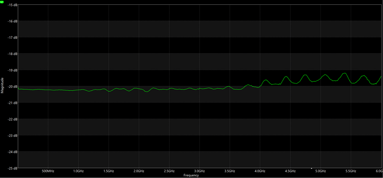
Task: Click the 1.0GHz frequency tick label
Action: coord(78,171)
